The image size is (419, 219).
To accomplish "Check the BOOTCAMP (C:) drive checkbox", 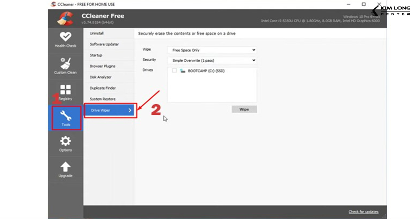I will click(174, 71).
